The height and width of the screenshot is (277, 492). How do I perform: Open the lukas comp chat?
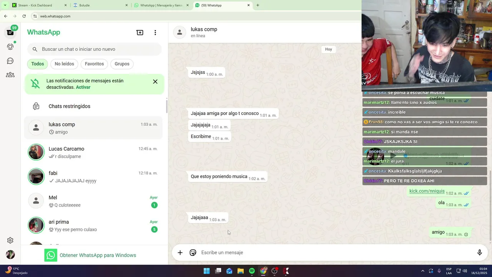click(94, 128)
